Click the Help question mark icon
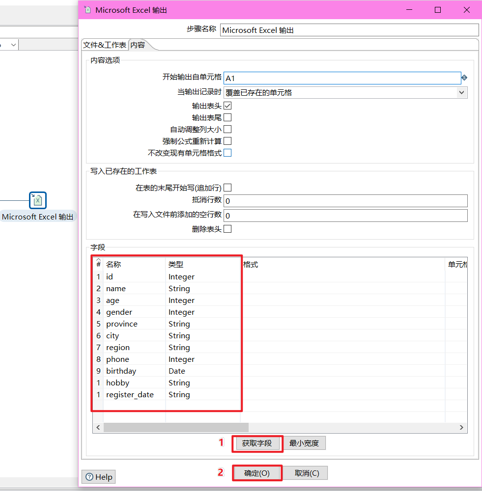This screenshot has height=491, width=482. [x=89, y=477]
